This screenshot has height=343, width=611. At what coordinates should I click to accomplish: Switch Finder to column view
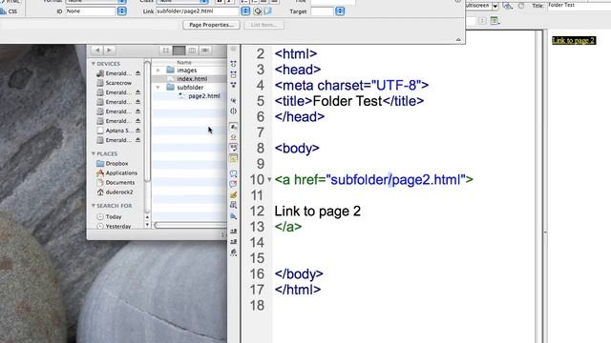[192, 50]
